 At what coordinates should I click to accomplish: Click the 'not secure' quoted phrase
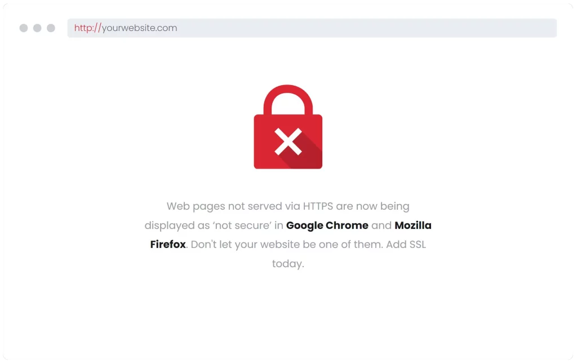click(242, 225)
